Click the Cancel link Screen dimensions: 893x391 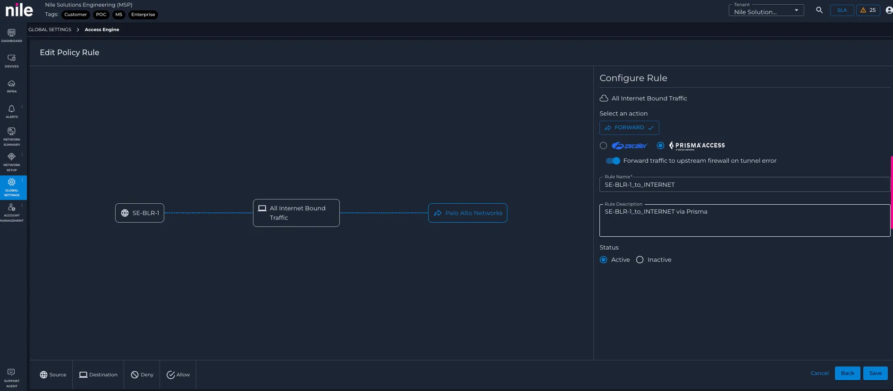[820, 373]
